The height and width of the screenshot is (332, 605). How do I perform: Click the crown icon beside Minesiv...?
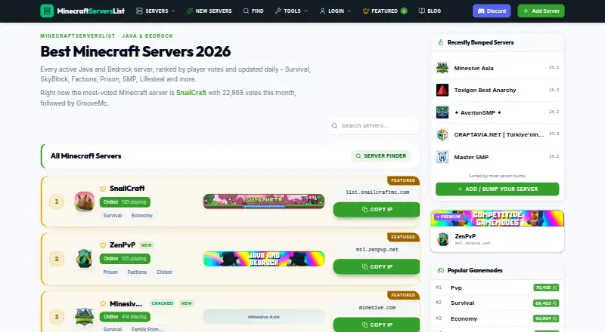tap(103, 304)
